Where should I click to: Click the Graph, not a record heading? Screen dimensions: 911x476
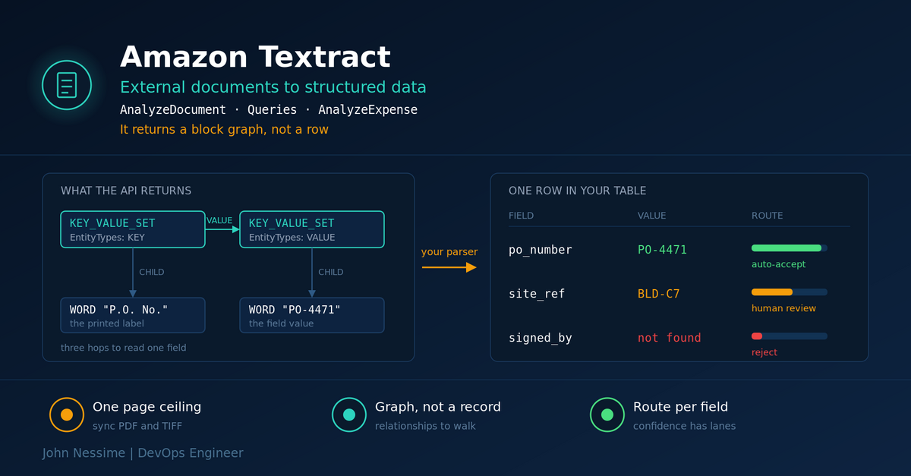pyautogui.click(x=438, y=407)
